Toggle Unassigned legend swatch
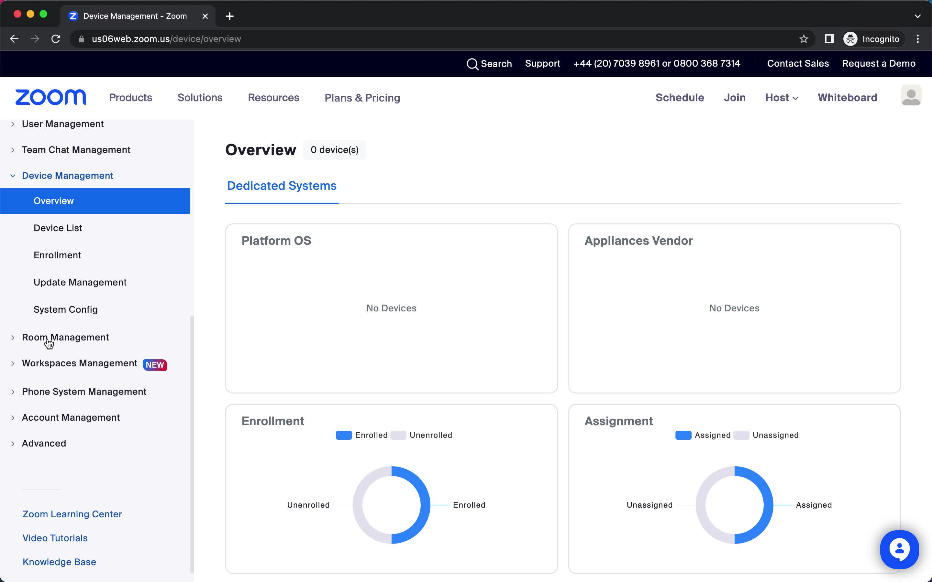The width and height of the screenshot is (932, 582). point(741,435)
